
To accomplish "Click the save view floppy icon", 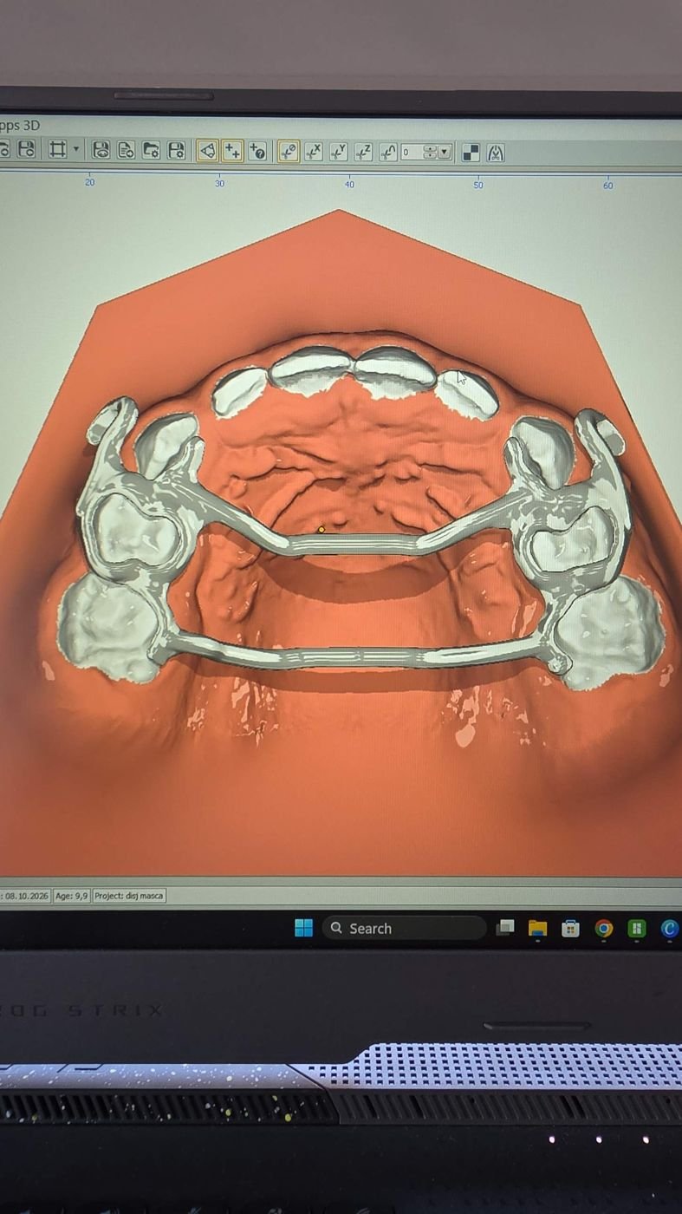I will tap(101, 150).
